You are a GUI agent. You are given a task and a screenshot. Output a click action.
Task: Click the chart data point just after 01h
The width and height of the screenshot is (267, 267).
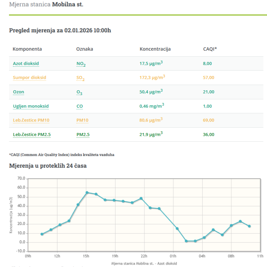(177, 228)
